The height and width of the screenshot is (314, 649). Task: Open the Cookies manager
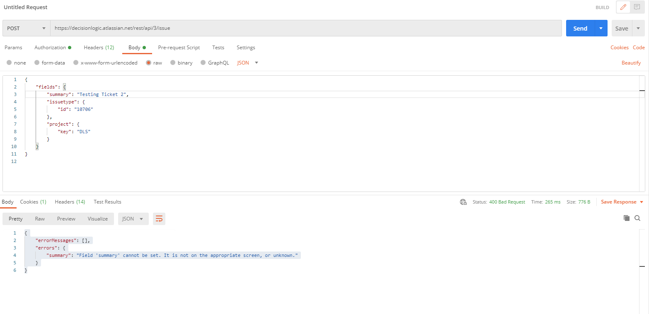click(619, 48)
